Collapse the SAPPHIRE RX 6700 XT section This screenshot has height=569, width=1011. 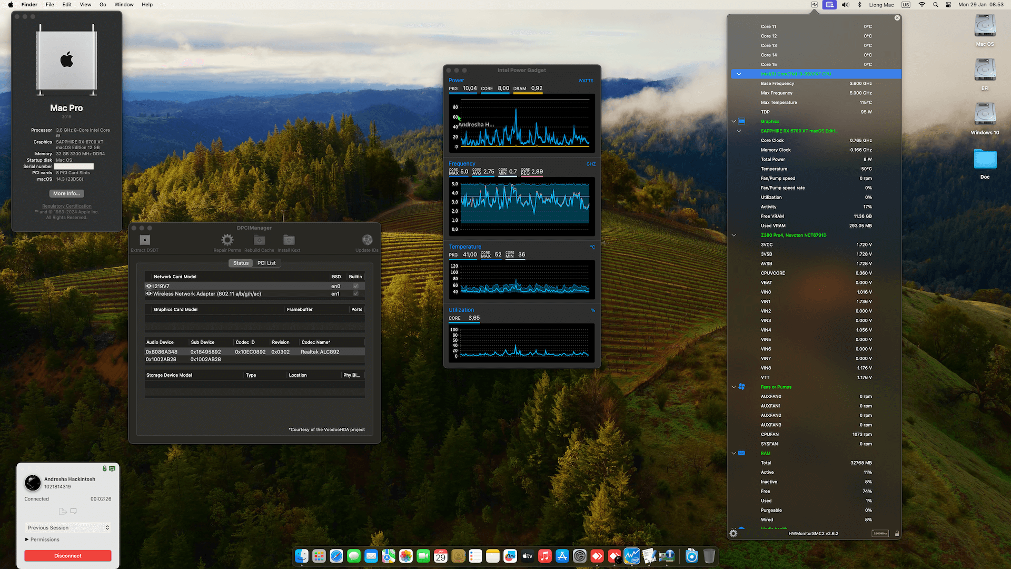coord(738,131)
